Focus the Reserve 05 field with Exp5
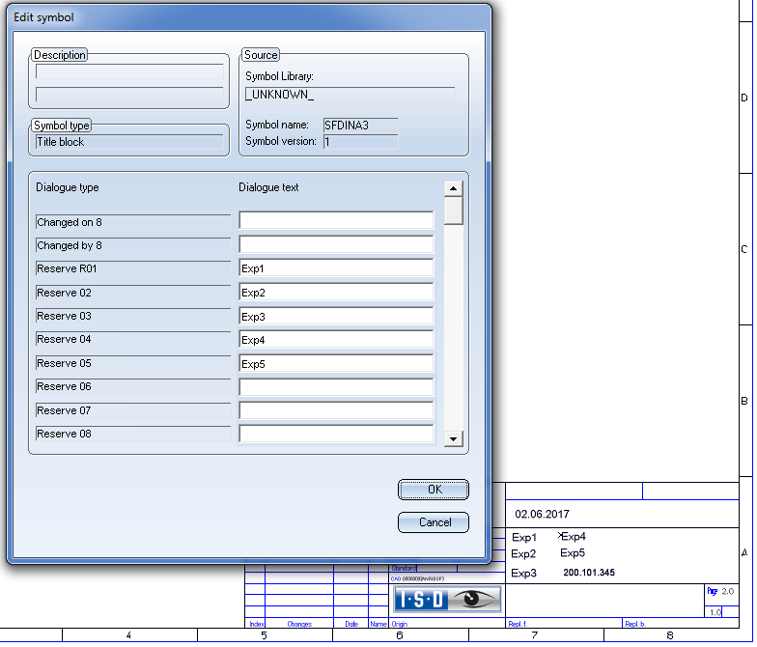This screenshot has width=757, height=647. click(336, 363)
